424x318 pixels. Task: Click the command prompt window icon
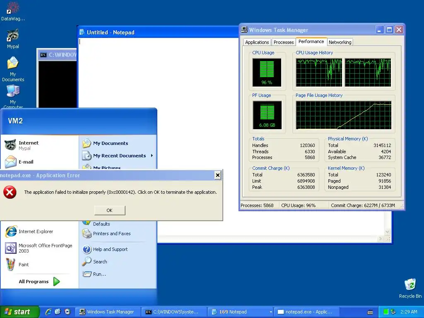point(43,55)
